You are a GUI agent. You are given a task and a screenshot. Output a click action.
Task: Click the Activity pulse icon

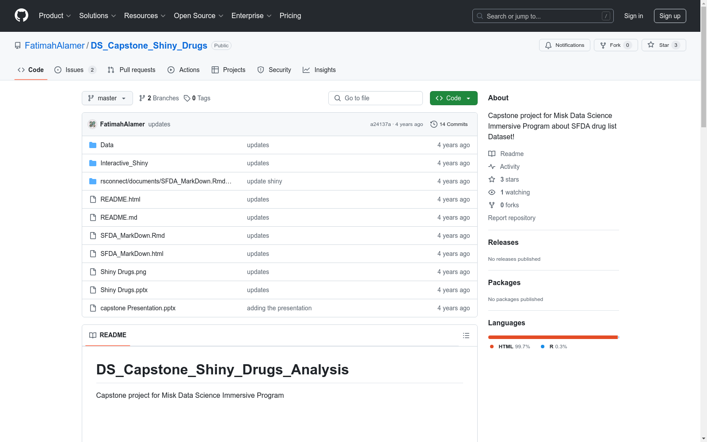tap(492, 167)
